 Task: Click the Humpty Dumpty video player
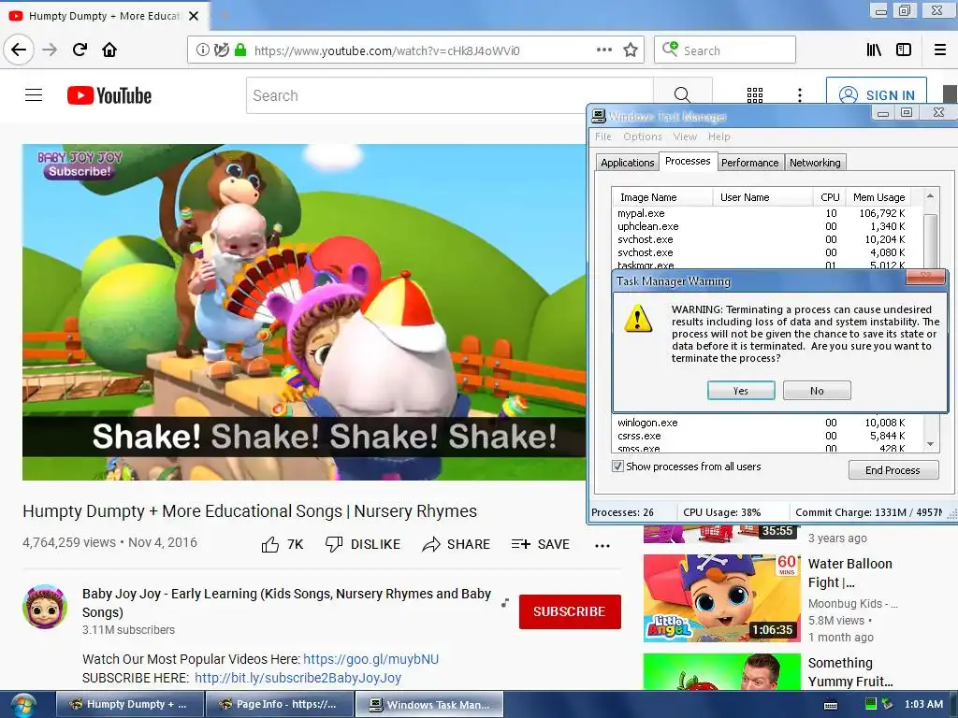coord(304,312)
